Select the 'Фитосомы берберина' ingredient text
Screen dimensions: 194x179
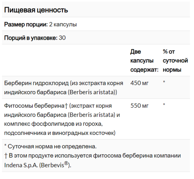pyautogui.click(x=34, y=106)
